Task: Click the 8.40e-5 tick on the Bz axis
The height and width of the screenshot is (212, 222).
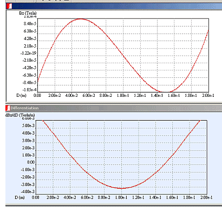Action: [x=30, y=24]
